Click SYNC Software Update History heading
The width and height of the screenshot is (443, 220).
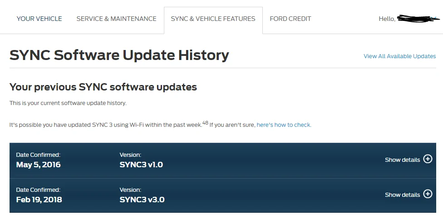click(119, 55)
